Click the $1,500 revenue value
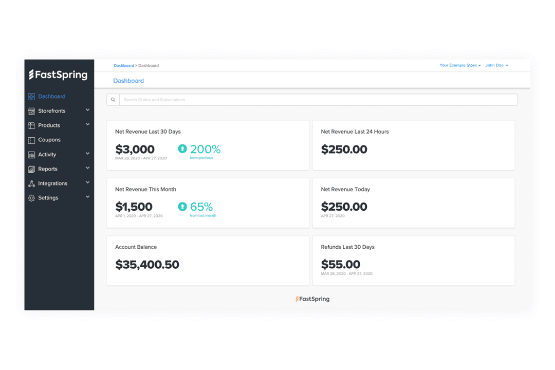Screen dimensions: 555x370 [x=134, y=207]
